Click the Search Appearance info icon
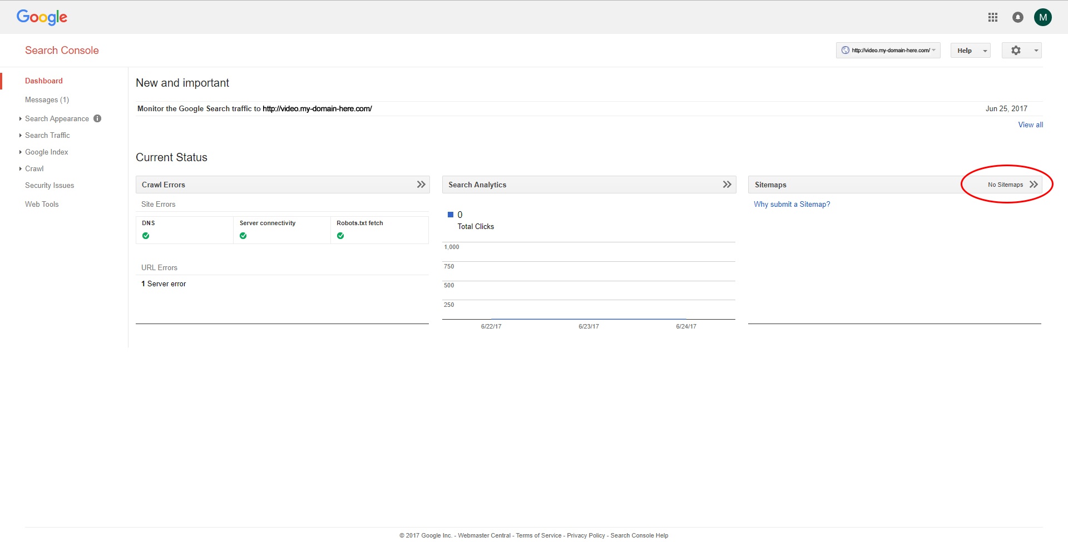Image resolution: width=1068 pixels, height=542 pixels. pos(97,118)
